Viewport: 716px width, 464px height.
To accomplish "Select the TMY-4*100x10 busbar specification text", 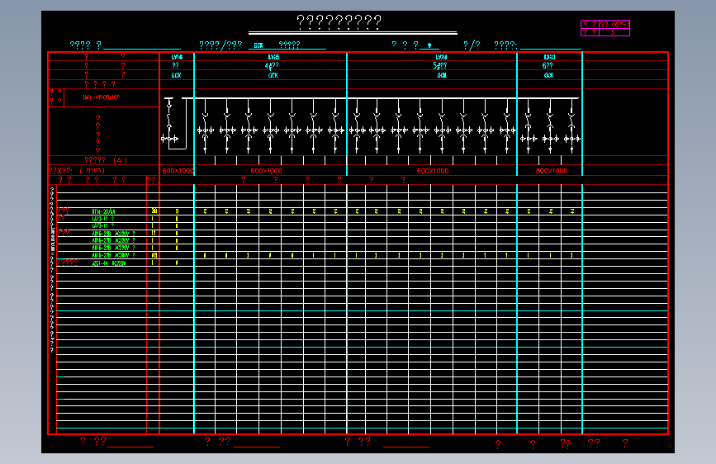I will pos(101,97).
